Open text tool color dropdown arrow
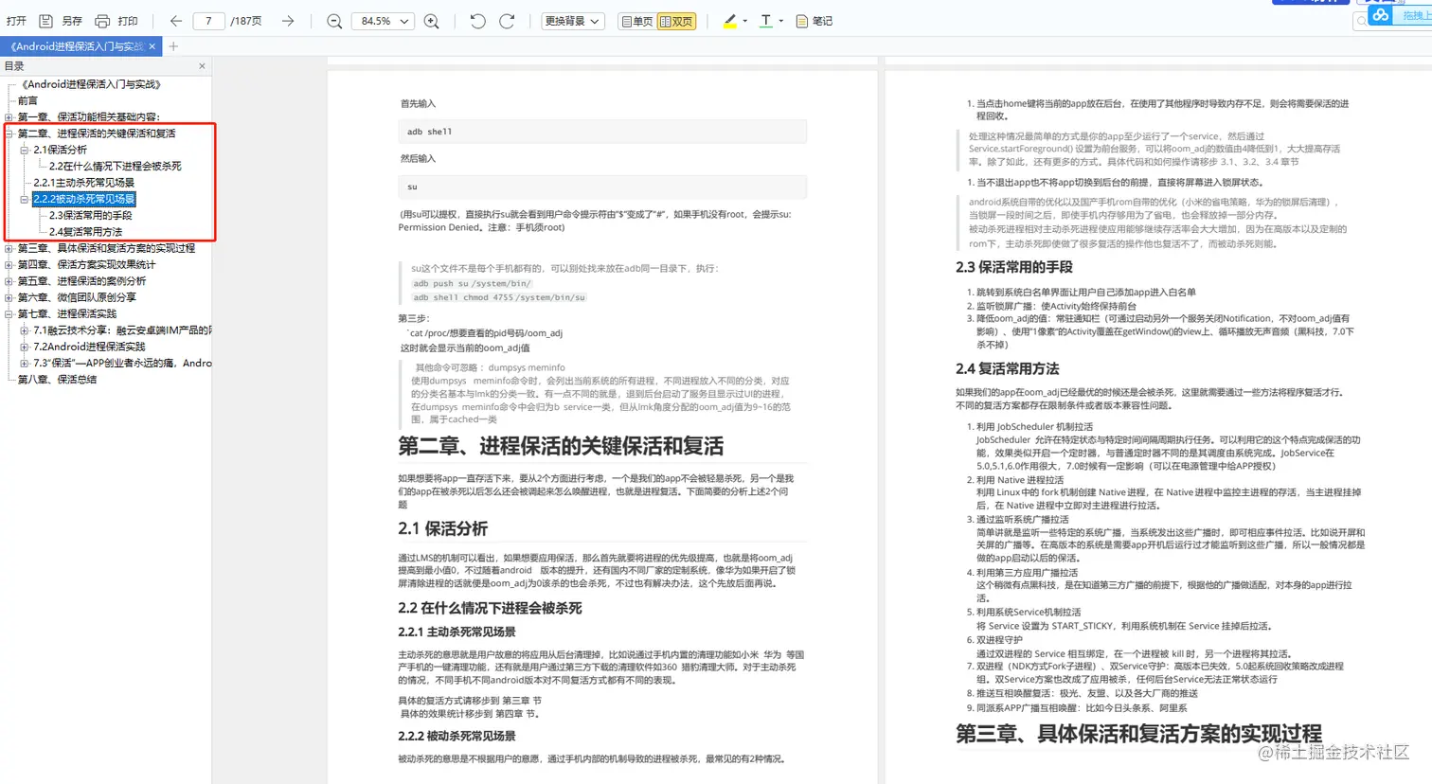The height and width of the screenshot is (784, 1432). 781,21
